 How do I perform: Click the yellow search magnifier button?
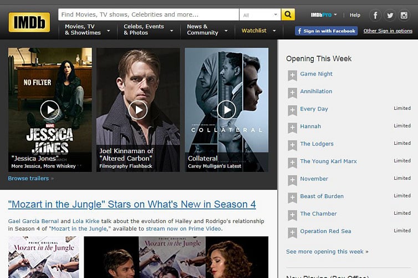(288, 15)
